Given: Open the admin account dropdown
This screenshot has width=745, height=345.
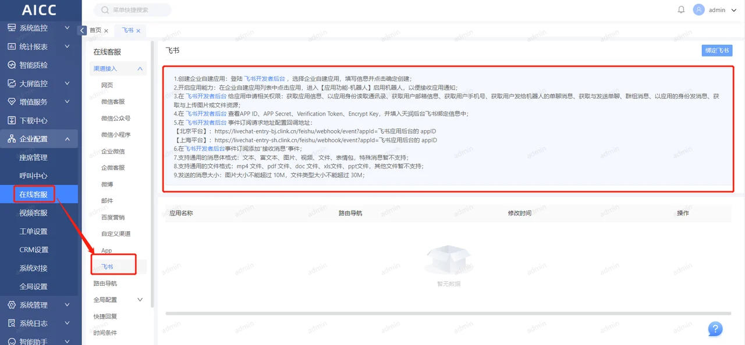Looking at the screenshot, I should pyautogui.click(x=733, y=10).
